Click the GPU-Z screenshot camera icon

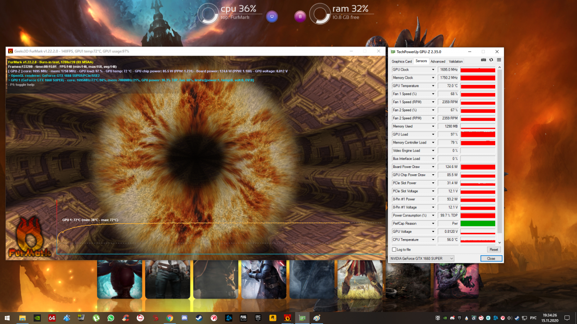coord(483,60)
